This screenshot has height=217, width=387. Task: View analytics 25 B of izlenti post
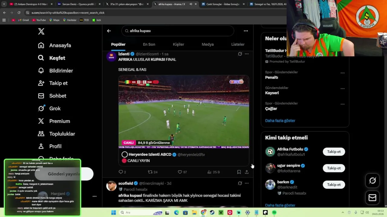pos(213,172)
